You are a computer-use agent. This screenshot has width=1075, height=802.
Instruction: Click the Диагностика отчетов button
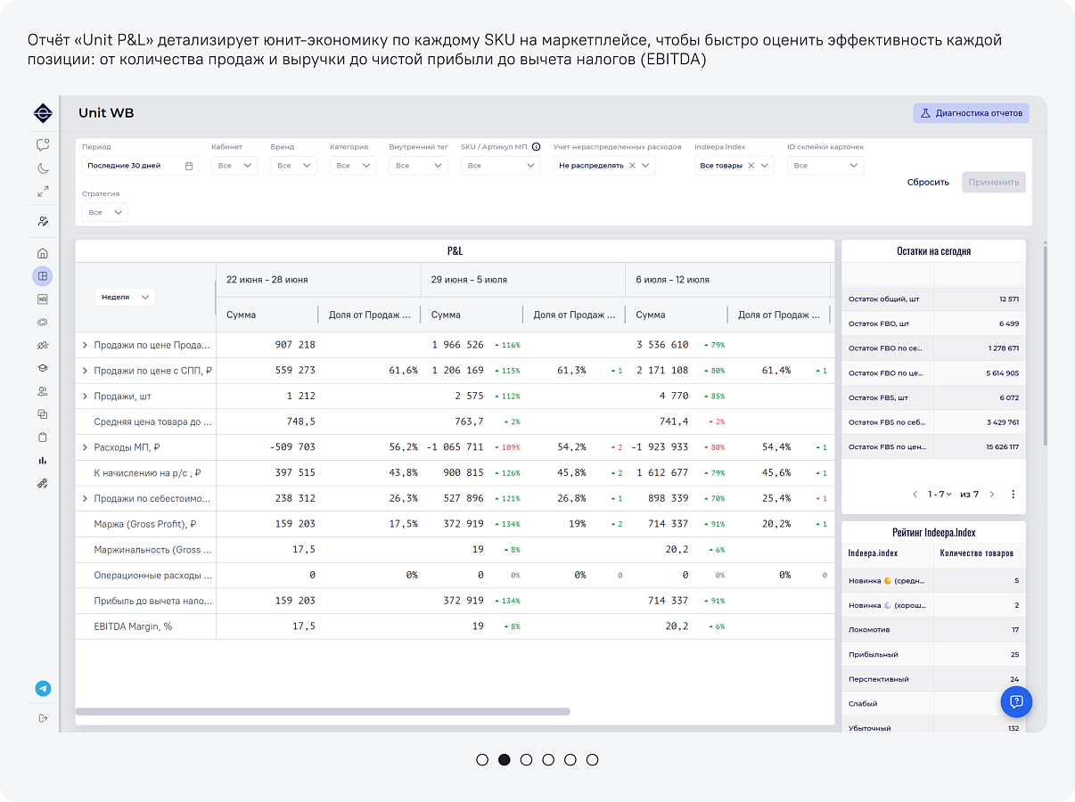tap(971, 113)
